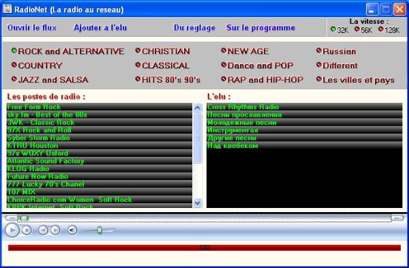
Task: Select COUNTRY genre
Action: click(x=37, y=65)
